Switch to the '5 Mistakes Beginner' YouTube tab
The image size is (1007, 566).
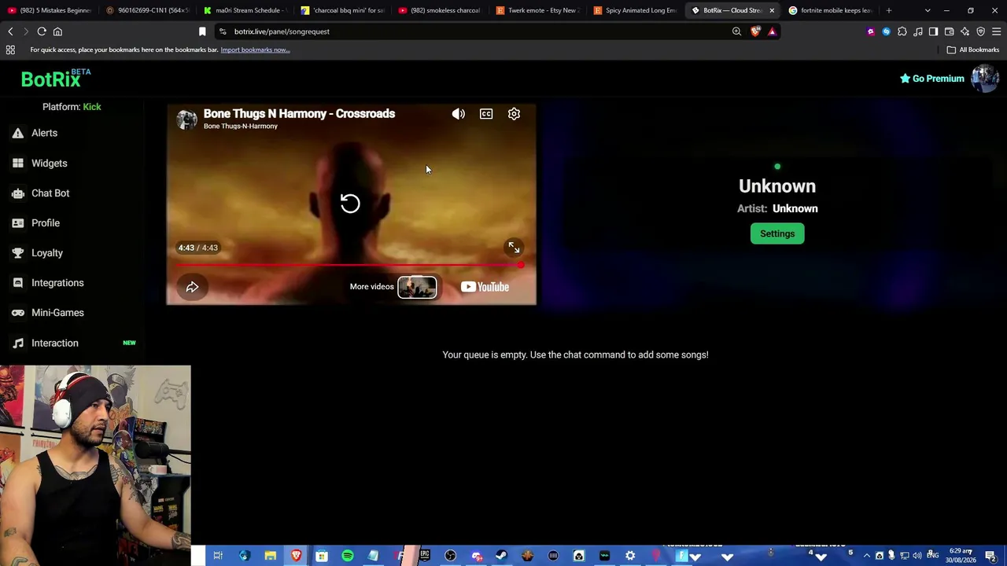coord(49,10)
